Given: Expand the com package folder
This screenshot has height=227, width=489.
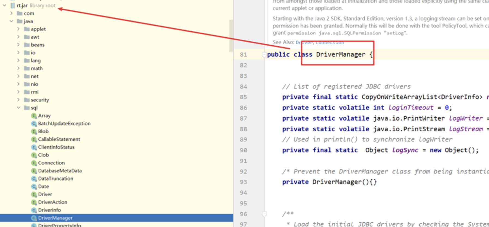Looking at the screenshot, I should coord(11,13).
